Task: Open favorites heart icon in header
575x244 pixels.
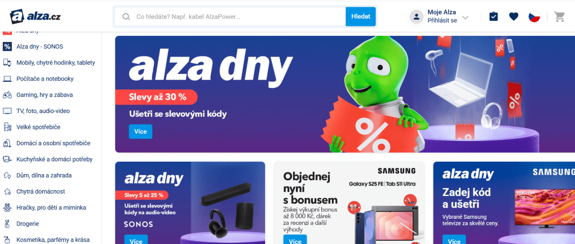Action: pos(514,16)
